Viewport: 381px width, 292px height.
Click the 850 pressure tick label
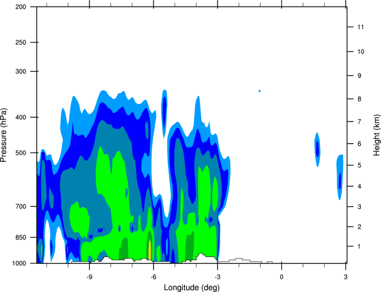coord(21,237)
